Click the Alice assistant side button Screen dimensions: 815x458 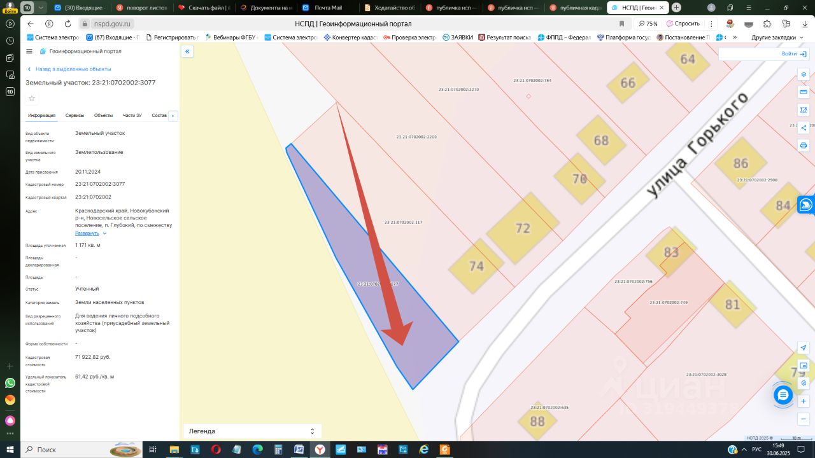[806, 205]
